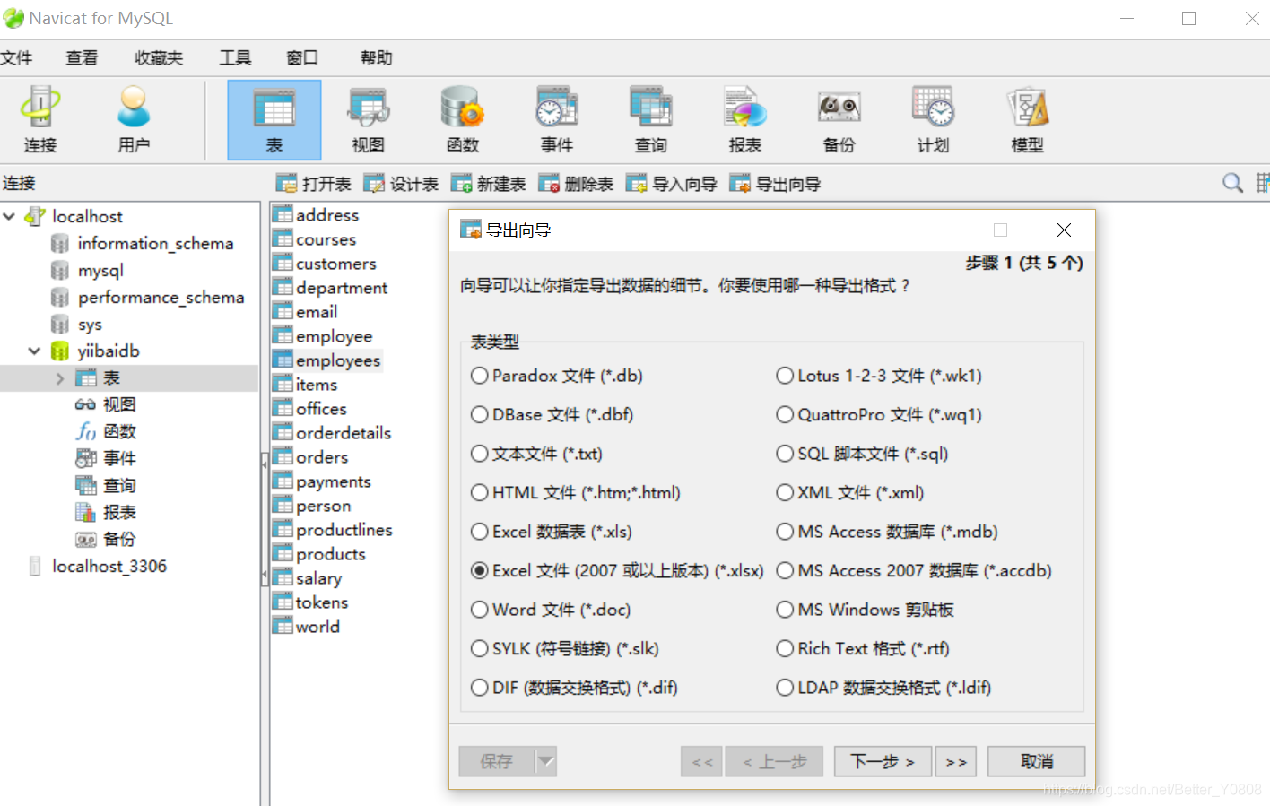Open the 帮助 menu
This screenshot has width=1270, height=806.
(x=377, y=58)
